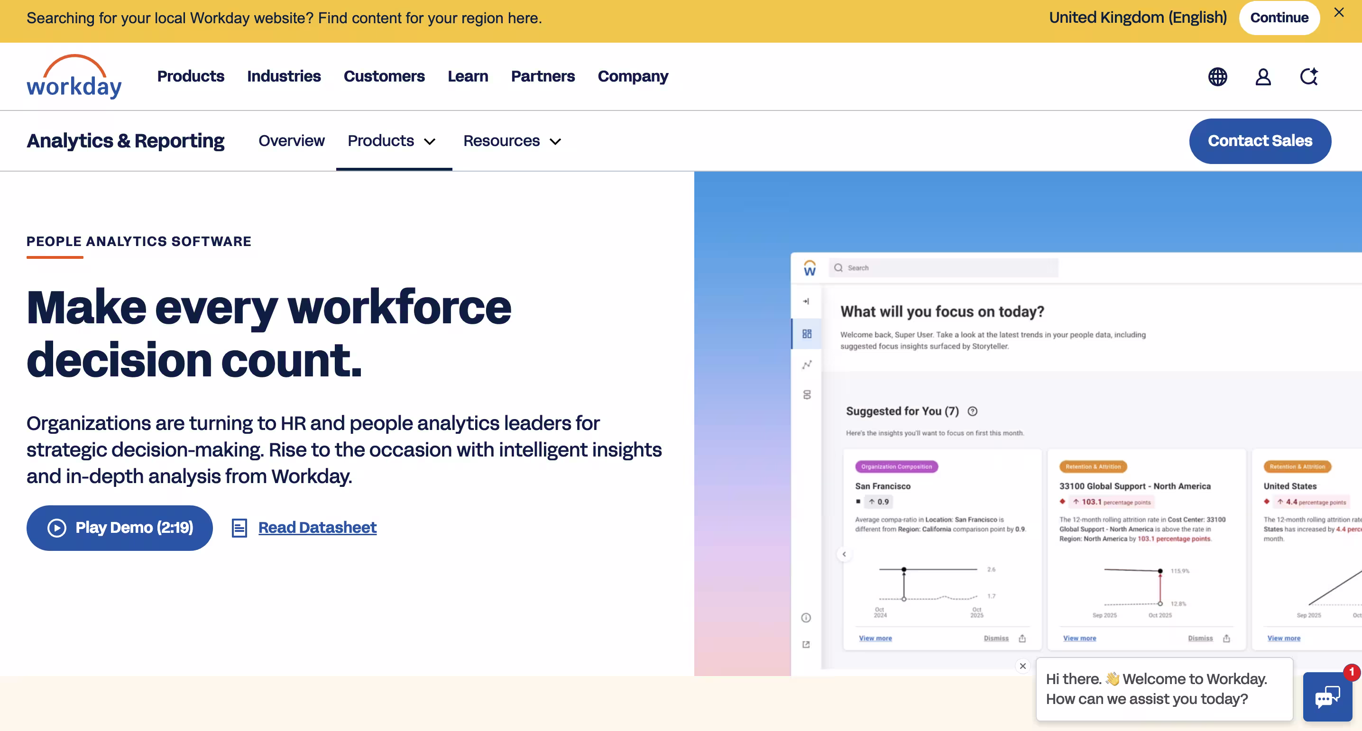Click the Contact Sales button

pyautogui.click(x=1260, y=141)
